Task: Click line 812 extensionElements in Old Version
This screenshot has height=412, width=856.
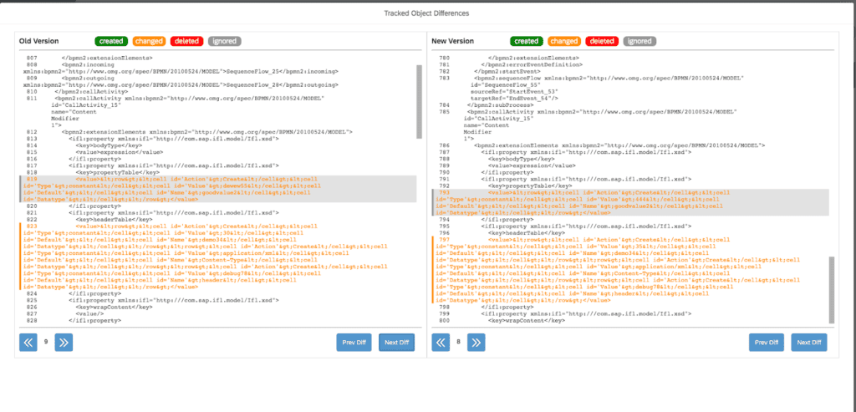Action: (207, 131)
